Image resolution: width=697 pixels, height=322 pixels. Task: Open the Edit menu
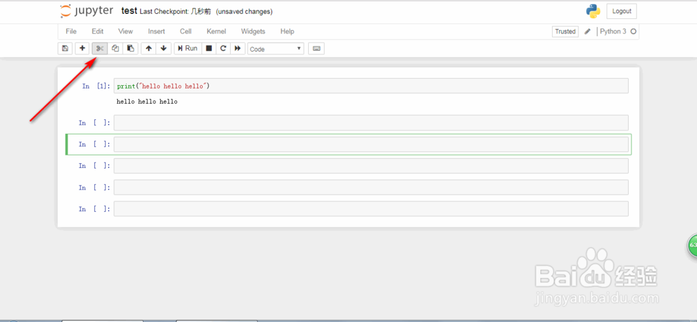pos(98,31)
